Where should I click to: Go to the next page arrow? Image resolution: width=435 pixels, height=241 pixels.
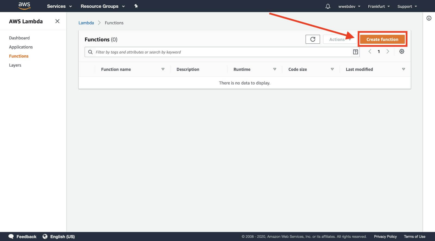(x=388, y=51)
